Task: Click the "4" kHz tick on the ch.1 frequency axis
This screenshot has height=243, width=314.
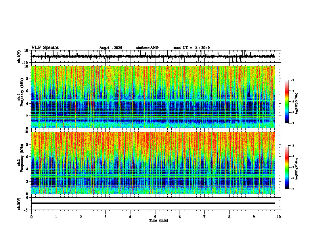Action: pyautogui.click(x=28, y=104)
